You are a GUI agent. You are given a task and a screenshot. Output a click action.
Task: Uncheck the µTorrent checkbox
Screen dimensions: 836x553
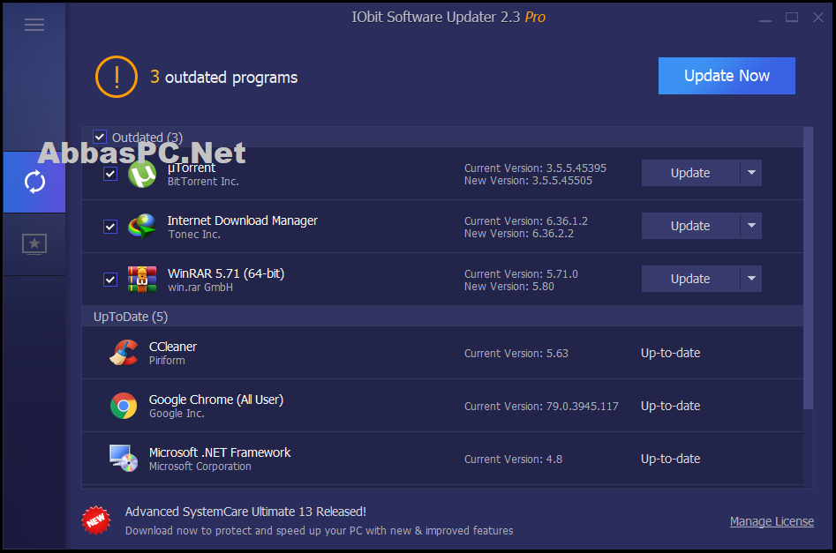(x=110, y=174)
